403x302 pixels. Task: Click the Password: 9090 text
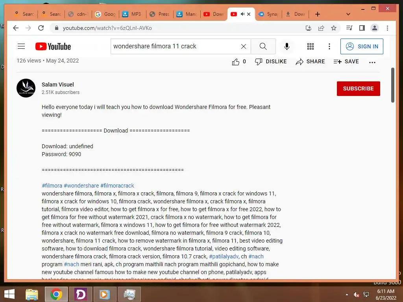(61, 154)
